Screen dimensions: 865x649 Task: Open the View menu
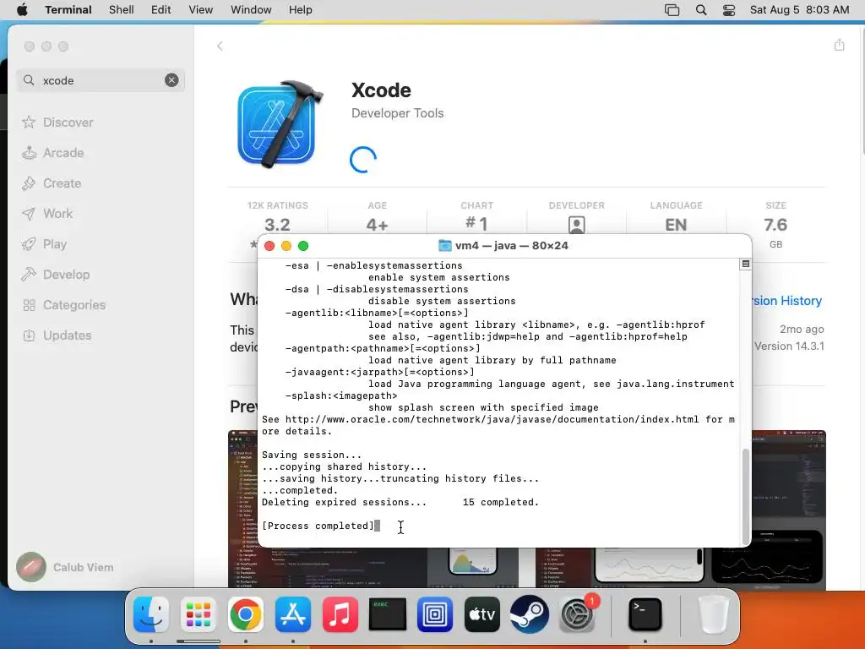pyautogui.click(x=201, y=10)
